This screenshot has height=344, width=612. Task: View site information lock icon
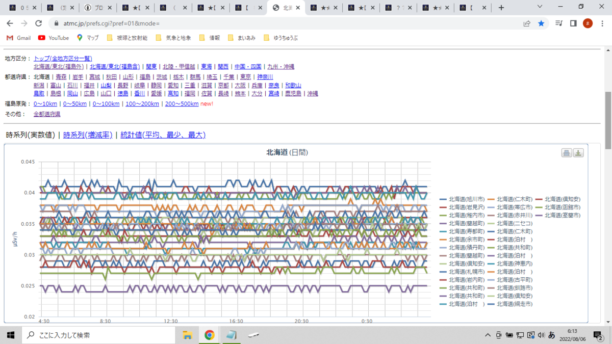tap(56, 23)
